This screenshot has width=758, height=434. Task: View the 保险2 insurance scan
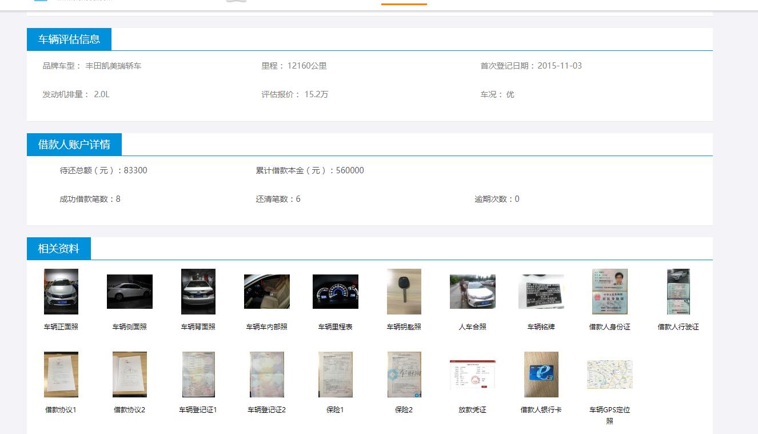[x=404, y=375]
